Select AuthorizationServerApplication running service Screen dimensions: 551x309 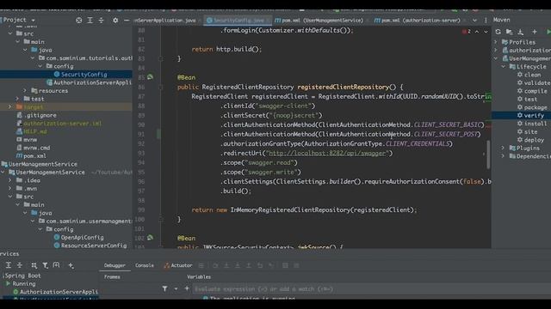click(55, 292)
